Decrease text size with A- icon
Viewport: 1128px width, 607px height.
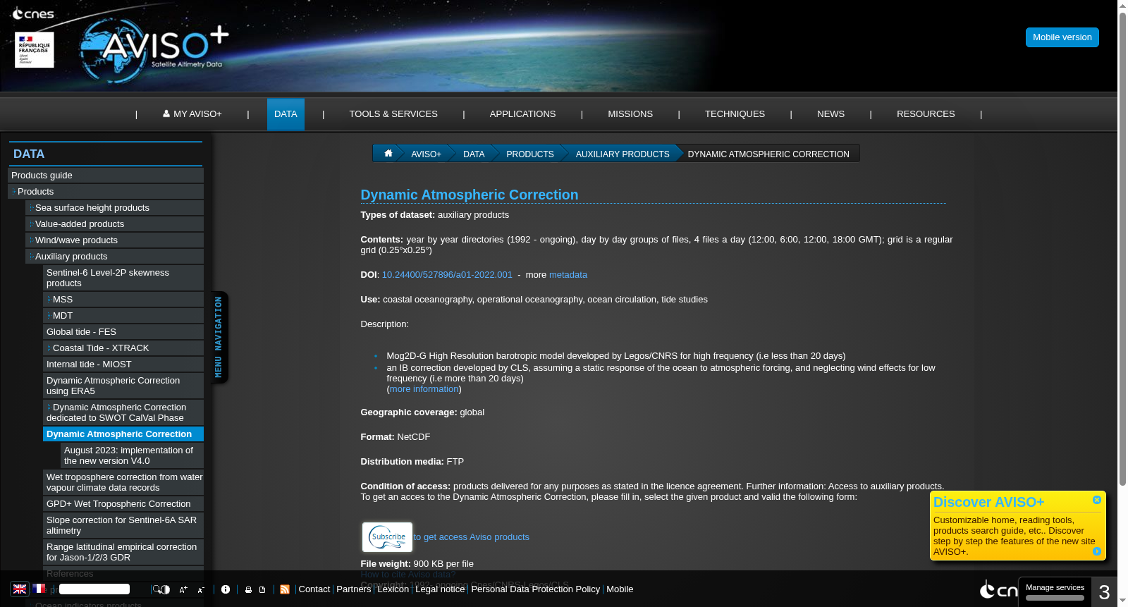click(201, 589)
